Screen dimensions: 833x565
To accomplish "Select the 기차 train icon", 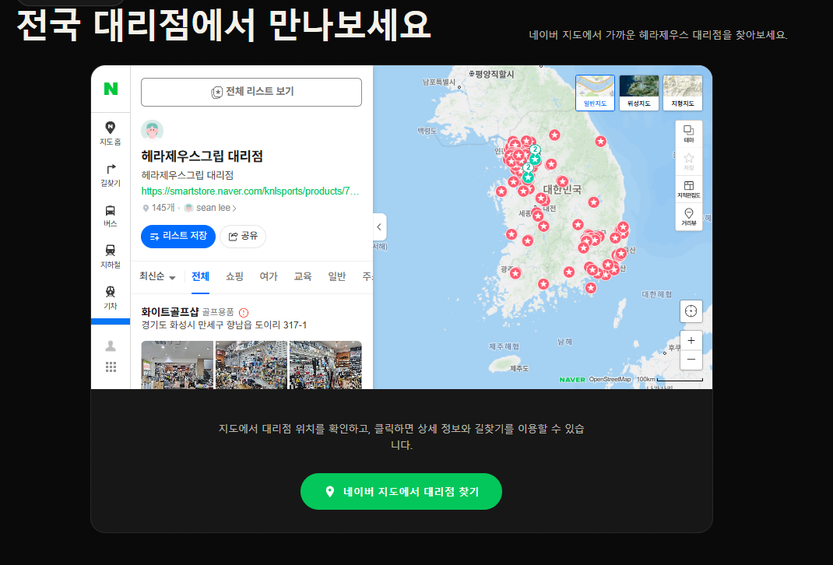I will pos(110,298).
